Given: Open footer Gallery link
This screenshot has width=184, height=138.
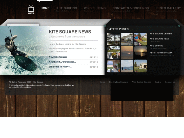Looking at the screenshot, I should point(158,82).
